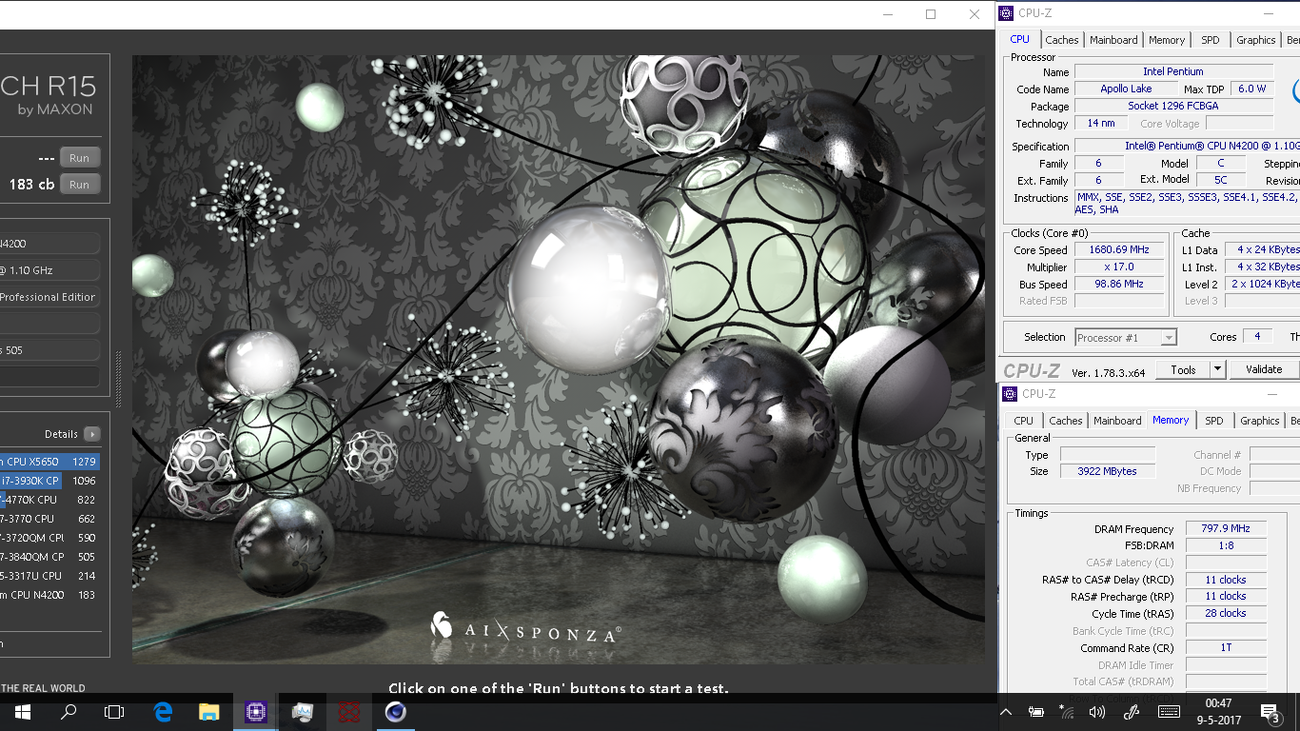Open CPU tab in lower CPU-Z window
1300x731 pixels.
pos(1024,421)
